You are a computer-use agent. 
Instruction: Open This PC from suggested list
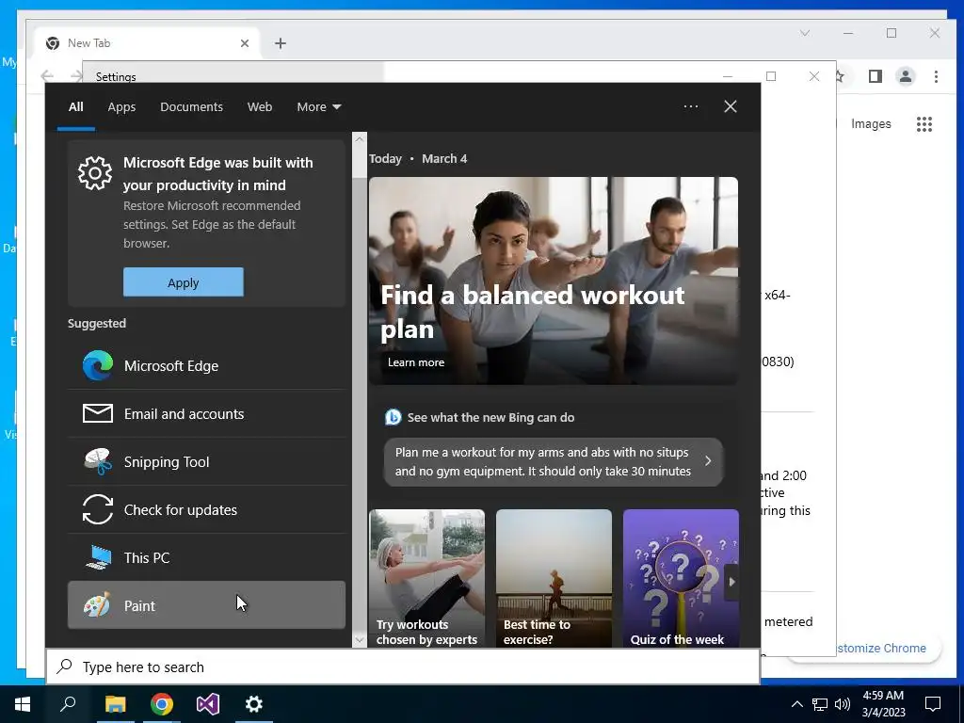pyautogui.click(x=206, y=557)
